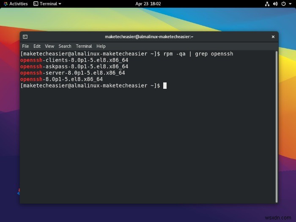The image size is (296, 222).
Task: Click the volume speaker icon
Action: (x=275, y=4)
